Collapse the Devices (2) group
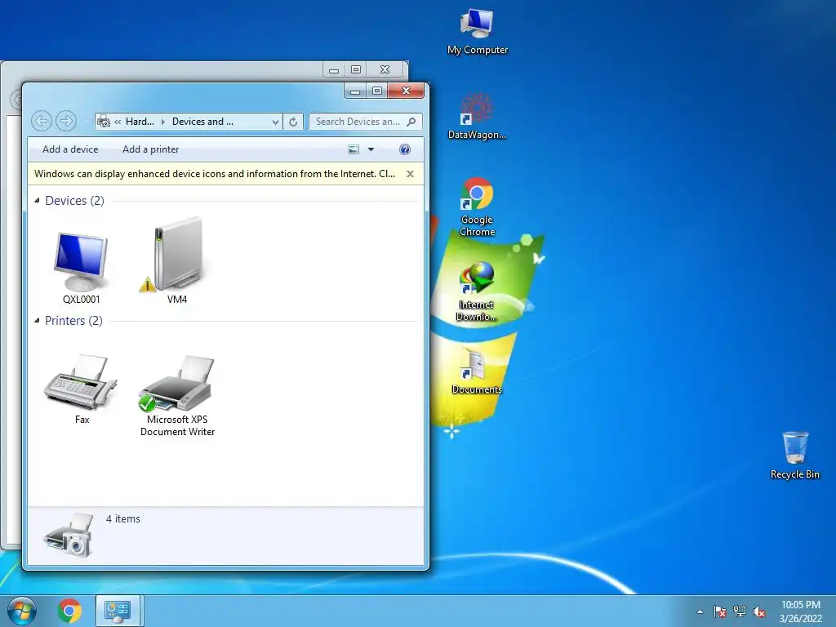The height and width of the screenshot is (627, 836). (37, 201)
